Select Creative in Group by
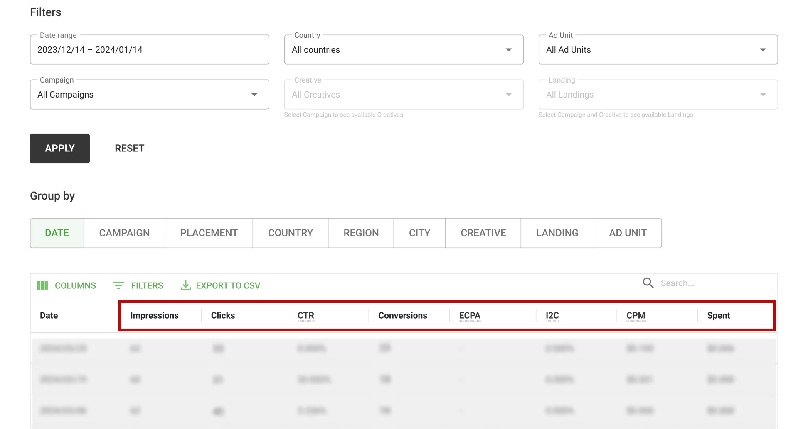808x429 pixels. (x=483, y=233)
